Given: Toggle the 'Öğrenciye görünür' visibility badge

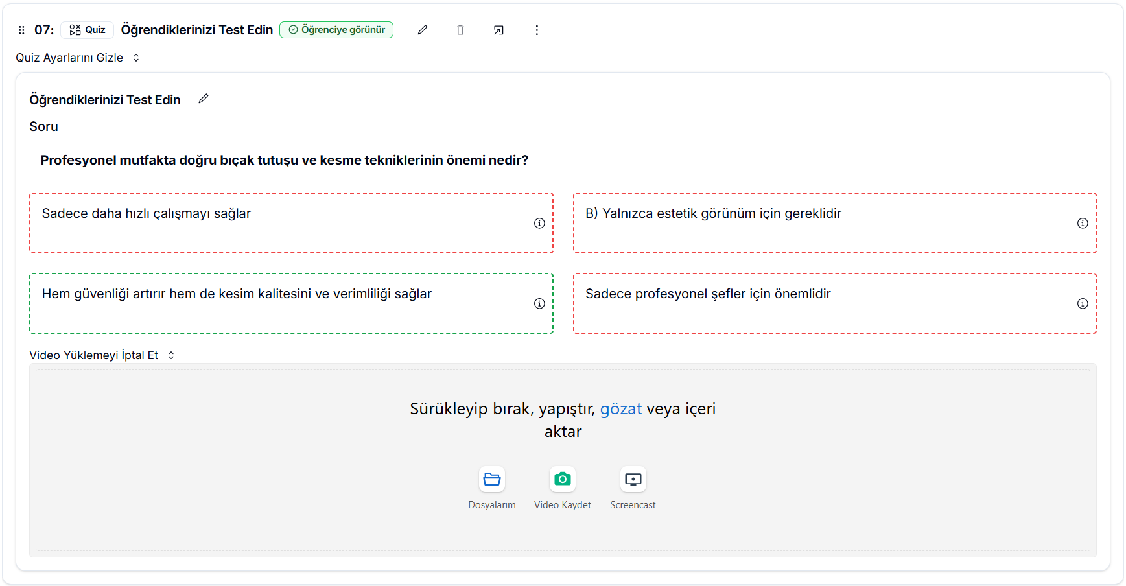Looking at the screenshot, I should [336, 30].
